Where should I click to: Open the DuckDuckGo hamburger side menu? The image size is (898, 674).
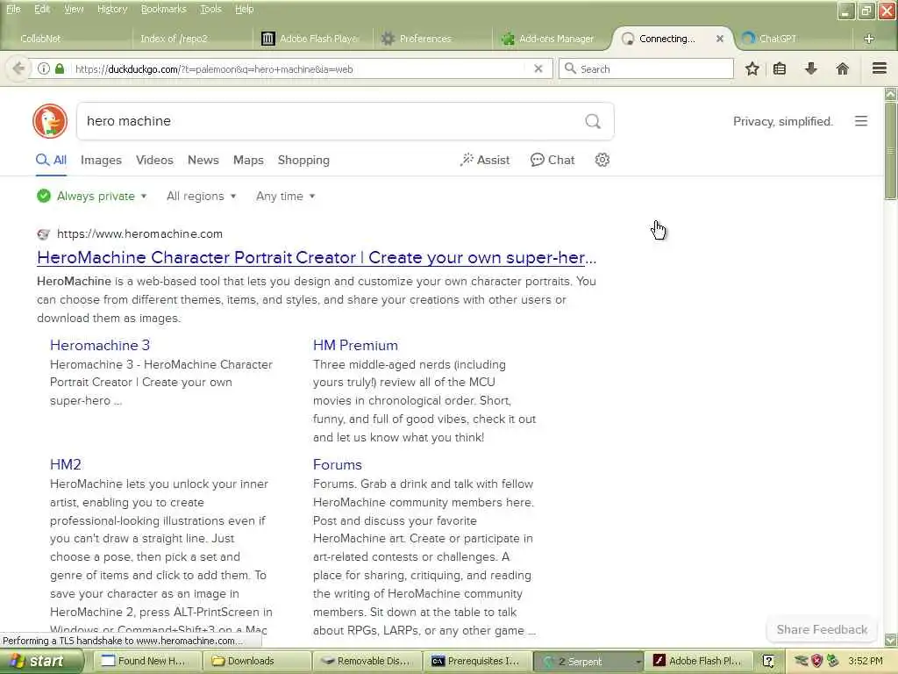861,121
